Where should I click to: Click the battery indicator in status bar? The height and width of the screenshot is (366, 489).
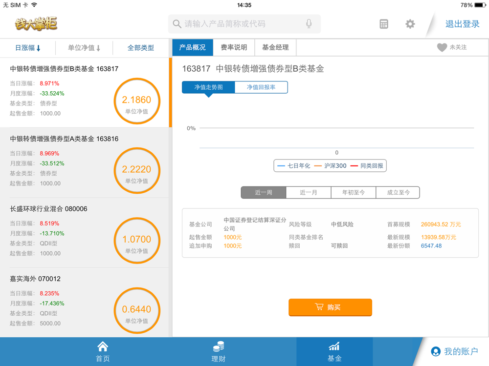click(x=480, y=5)
